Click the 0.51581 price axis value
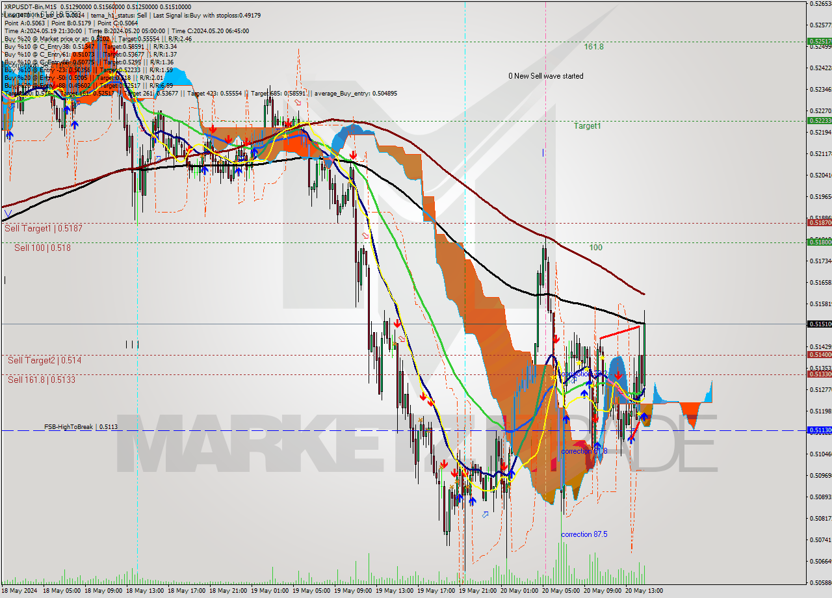832x598 pixels. [x=820, y=304]
